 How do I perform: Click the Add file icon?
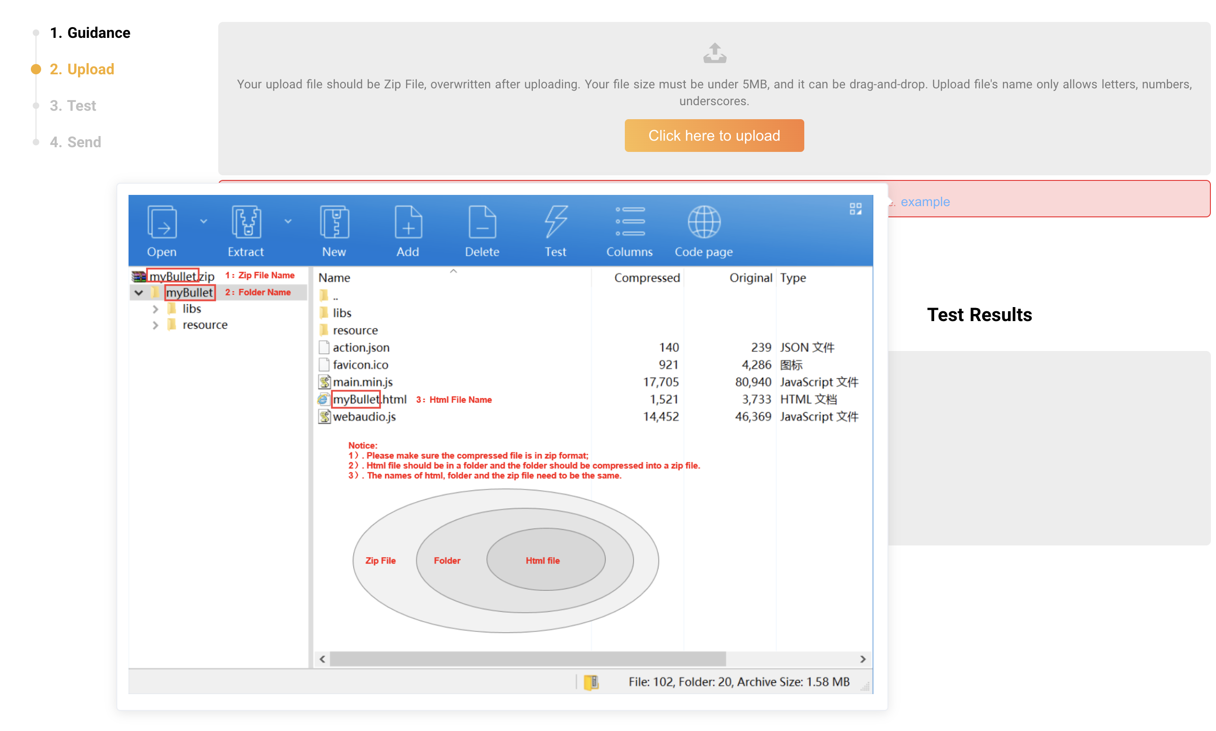[x=408, y=222]
